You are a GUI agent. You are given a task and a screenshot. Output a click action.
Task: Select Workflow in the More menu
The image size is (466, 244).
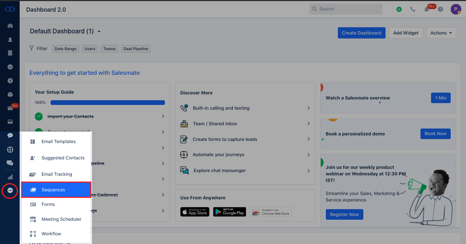pyautogui.click(x=56, y=234)
